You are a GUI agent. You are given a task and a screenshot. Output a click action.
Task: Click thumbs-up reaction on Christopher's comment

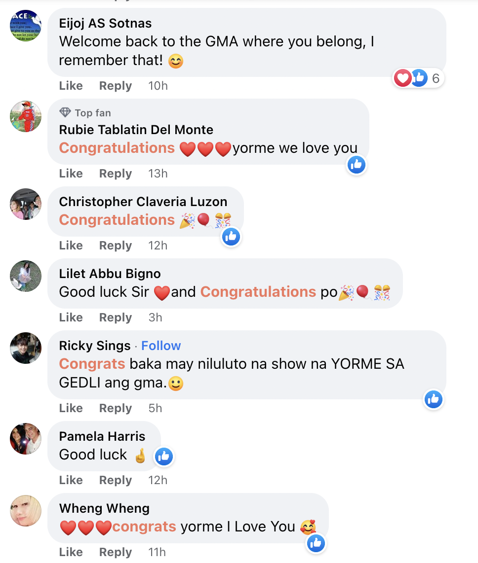pyautogui.click(x=231, y=237)
